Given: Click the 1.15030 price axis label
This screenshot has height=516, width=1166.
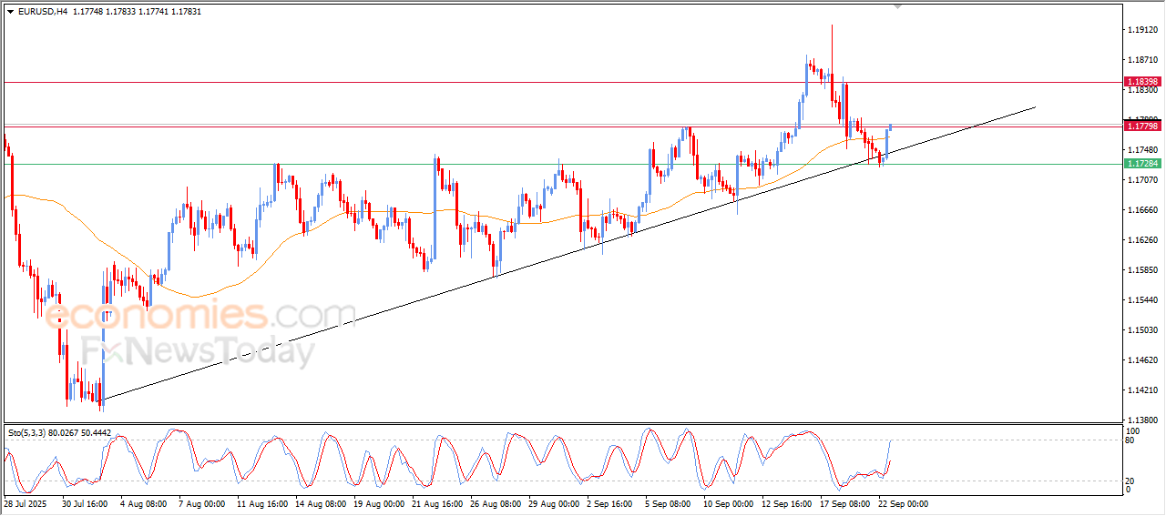Looking at the screenshot, I should (1142, 330).
